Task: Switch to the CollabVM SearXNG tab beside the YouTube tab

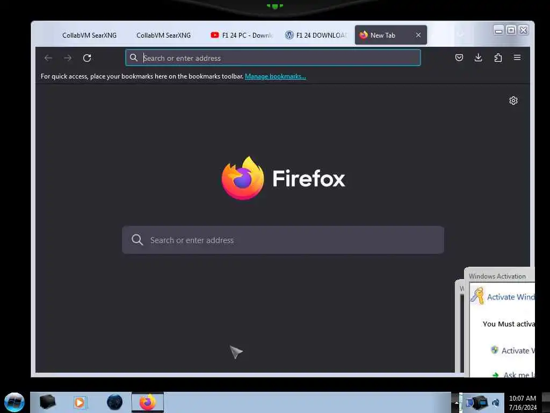Action: click(163, 35)
